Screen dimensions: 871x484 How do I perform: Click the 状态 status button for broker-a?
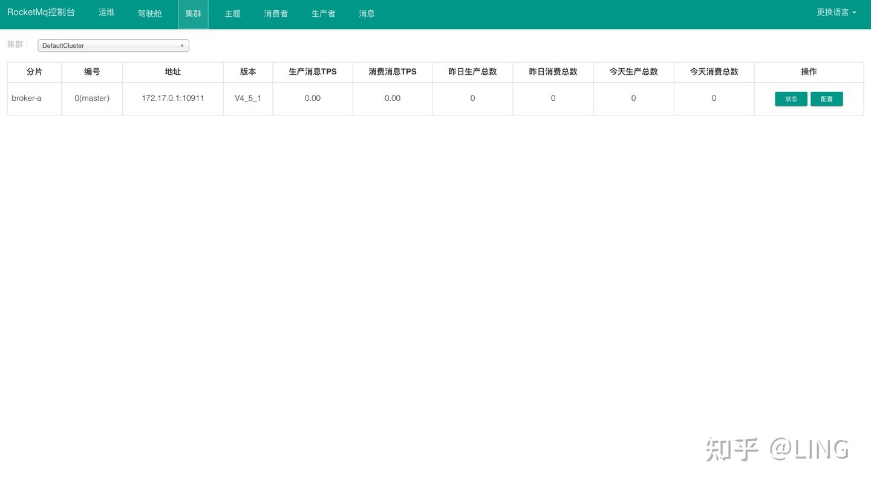pos(791,98)
